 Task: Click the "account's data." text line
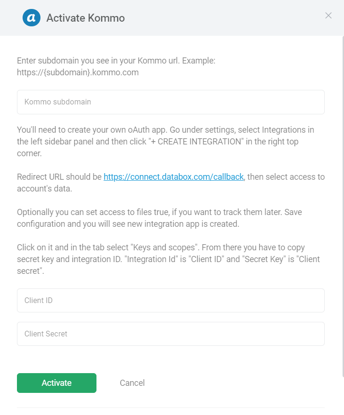click(44, 189)
